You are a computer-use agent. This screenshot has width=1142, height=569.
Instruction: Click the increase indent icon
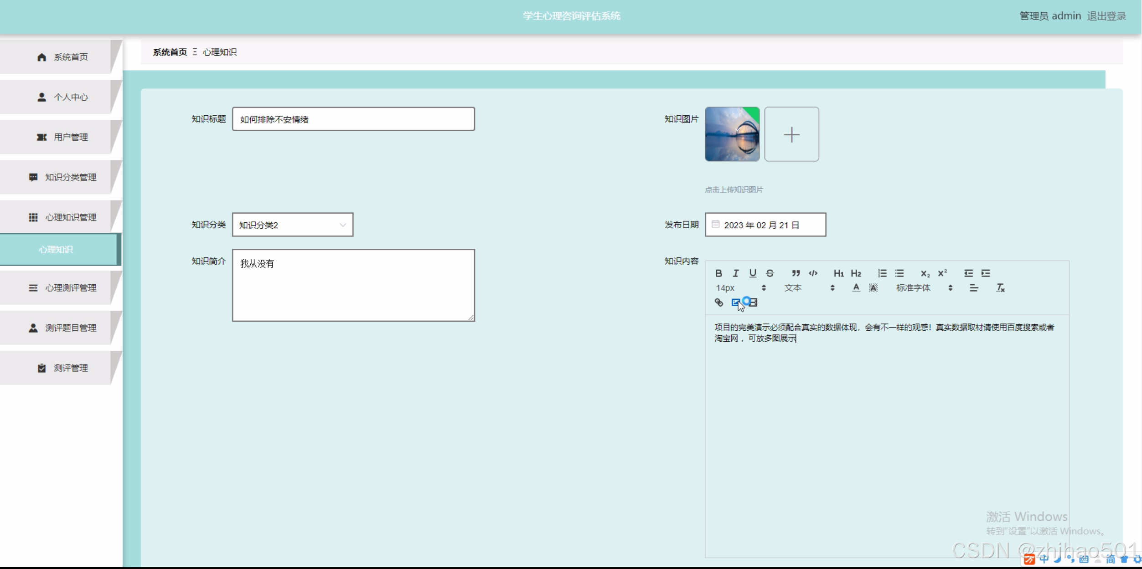pyautogui.click(x=986, y=273)
